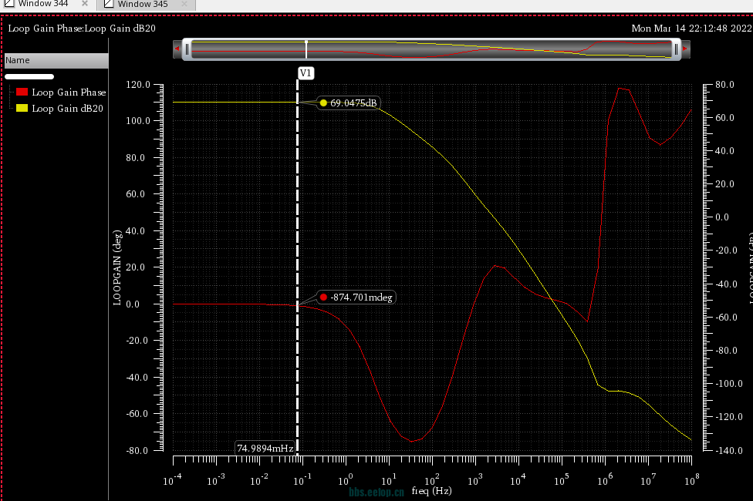Click the dashed white V1 cursor line

tap(297, 267)
